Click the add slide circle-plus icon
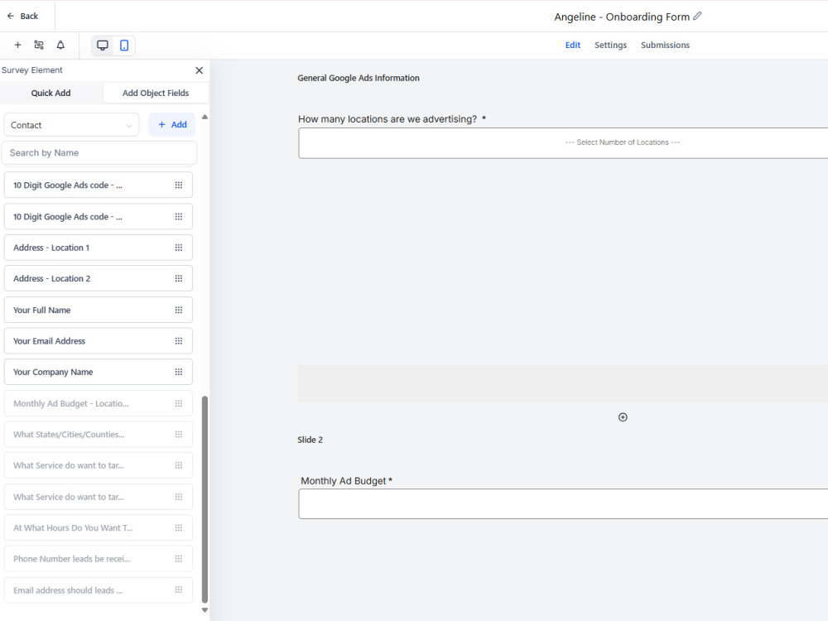Viewport: 828px width, 621px height. (623, 417)
